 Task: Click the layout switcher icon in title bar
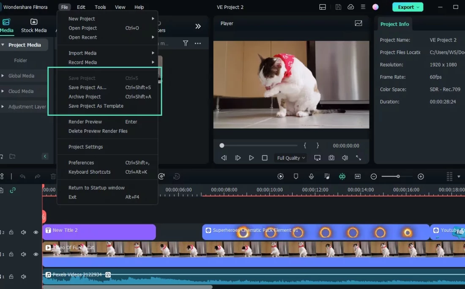[323, 7]
